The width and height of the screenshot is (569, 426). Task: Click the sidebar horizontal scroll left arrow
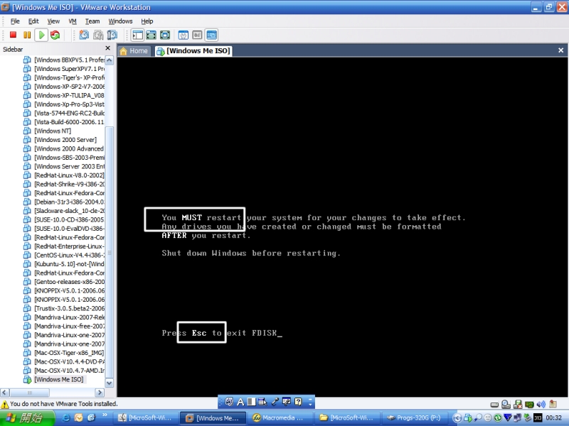[5, 393]
